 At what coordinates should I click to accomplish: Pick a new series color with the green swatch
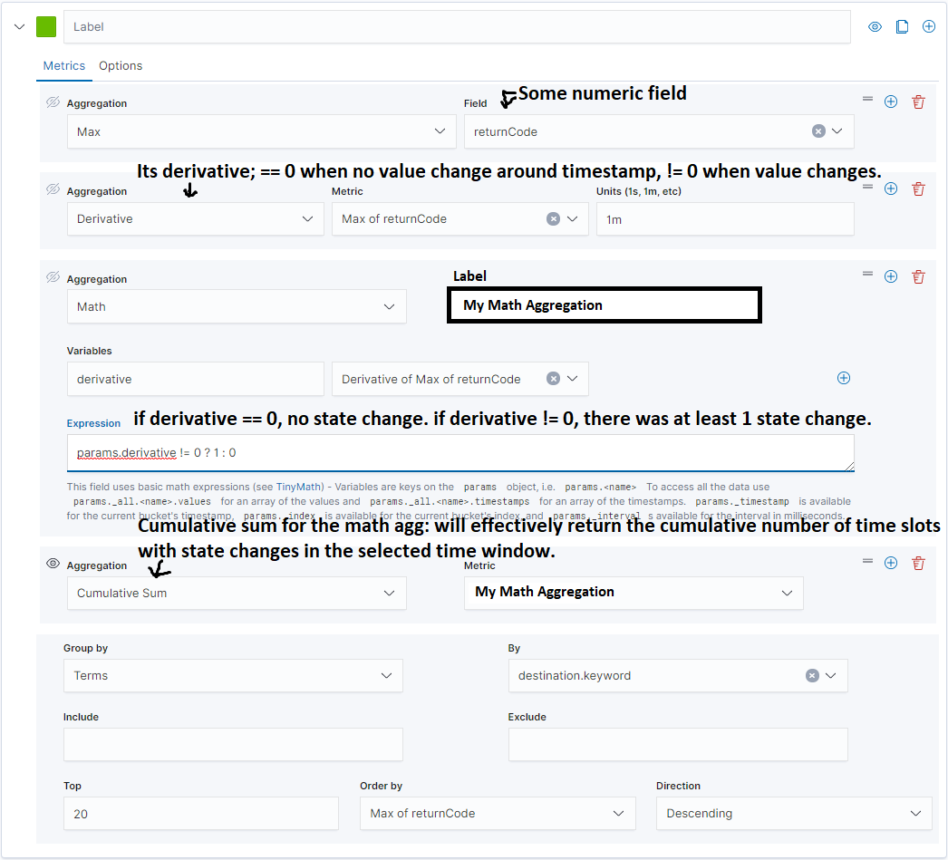coord(45,26)
